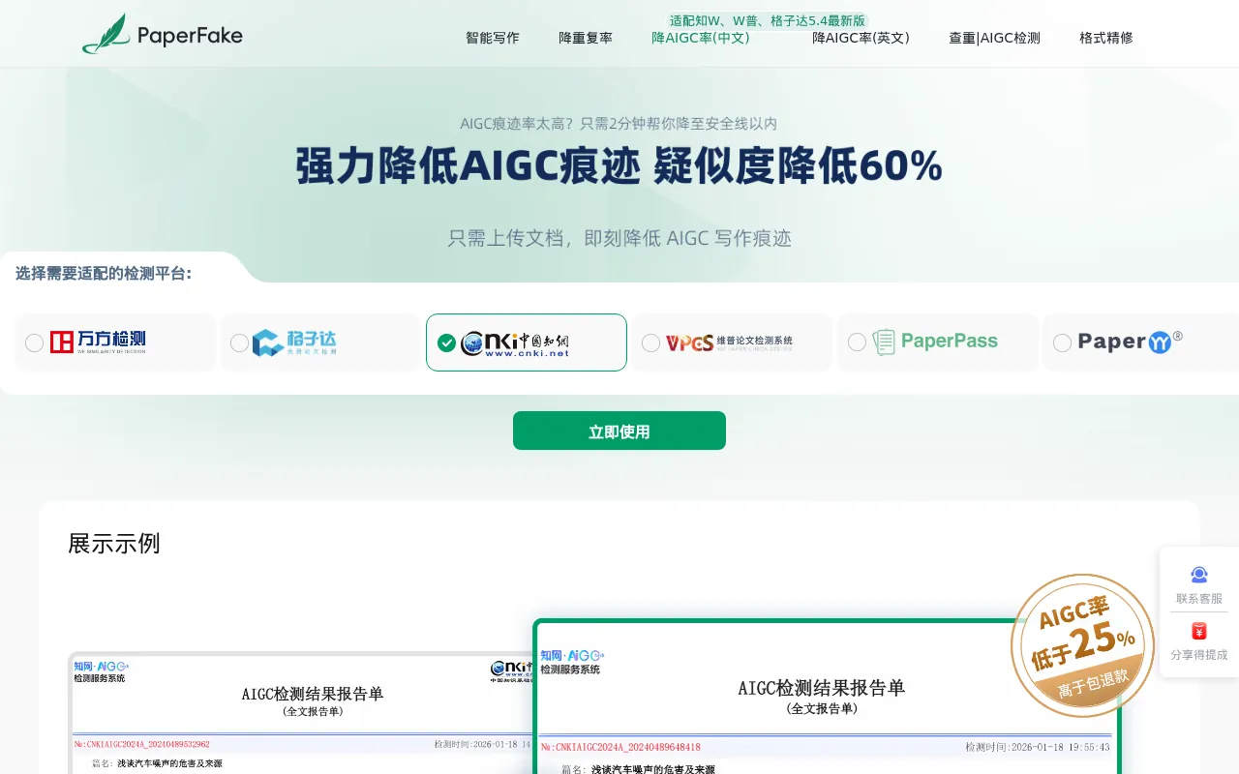Open the 联系客服 customer service icon

1199,575
